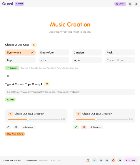Image resolution: width=140 pixels, height=165 pixels.
Task: Pause the first creation playback
Action: point(11,114)
